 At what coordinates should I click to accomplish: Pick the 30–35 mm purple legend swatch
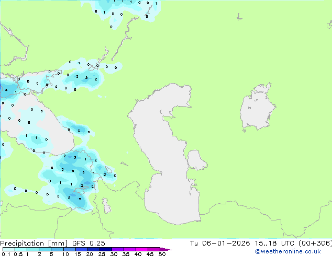click(118, 249)
